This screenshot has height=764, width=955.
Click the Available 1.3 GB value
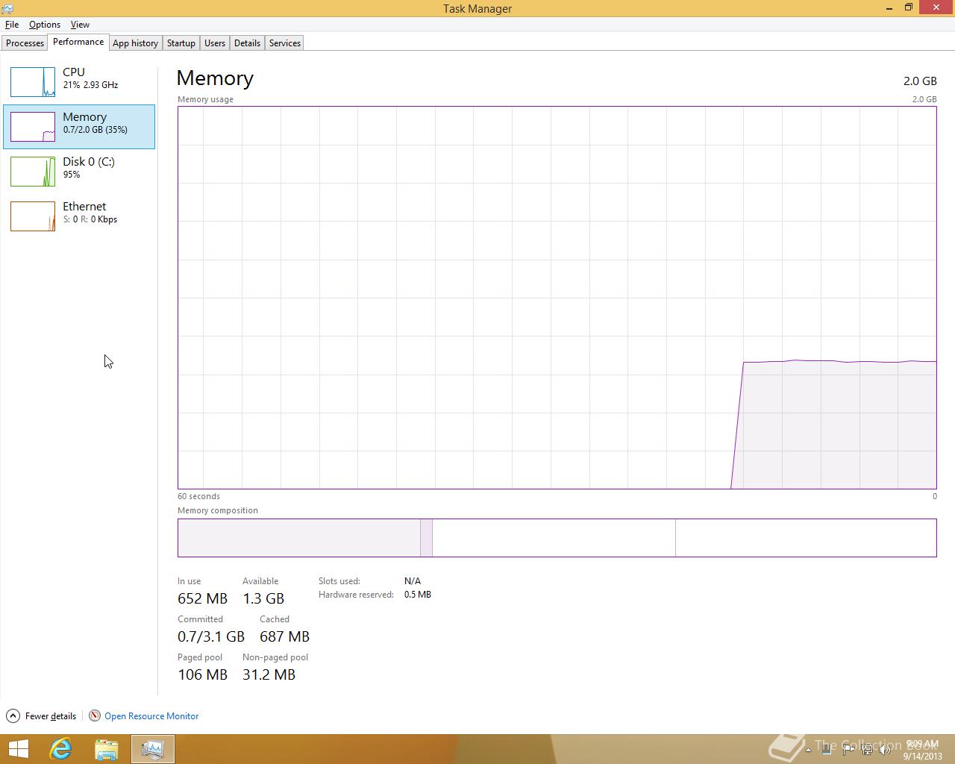click(x=263, y=598)
